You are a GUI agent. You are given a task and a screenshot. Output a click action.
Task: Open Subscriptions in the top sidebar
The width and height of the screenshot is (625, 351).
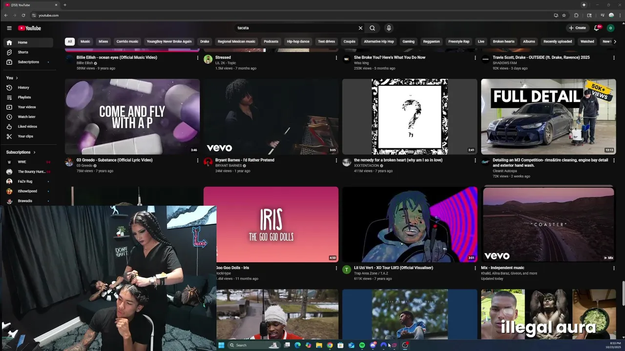(x=29, y=62)
